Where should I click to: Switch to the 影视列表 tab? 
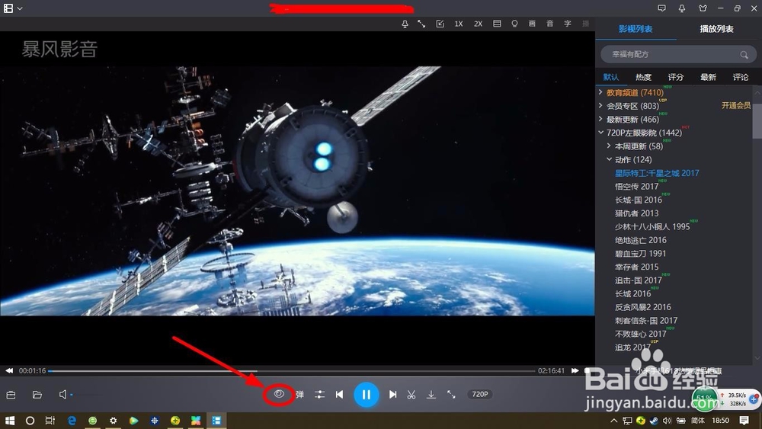click(x=636, y=29)
